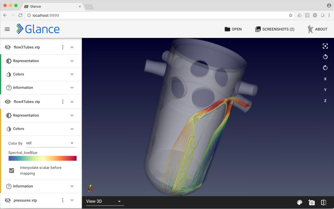The image size is (334, 209).
Task: Open the hamburger navigation menu
Action: 7,29
